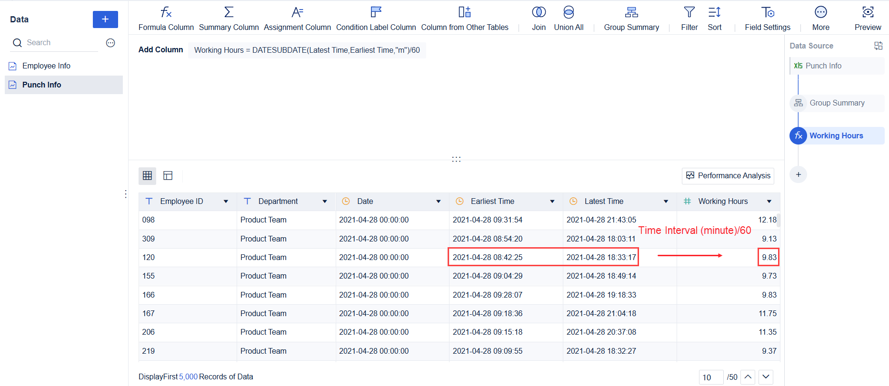
Task: Add a Summary Column
Action: (229, 19)
